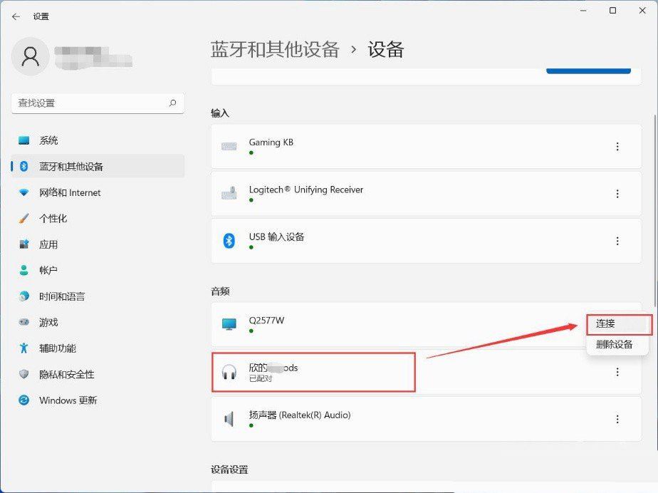The height and width of the screenshot is (493, 658).
Task: Click the USB 输入设备 Bluetooth icon
Action: (229, 241)
